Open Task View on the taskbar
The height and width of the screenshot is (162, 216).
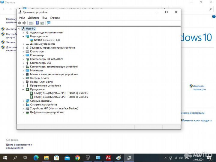coord(25,158)
